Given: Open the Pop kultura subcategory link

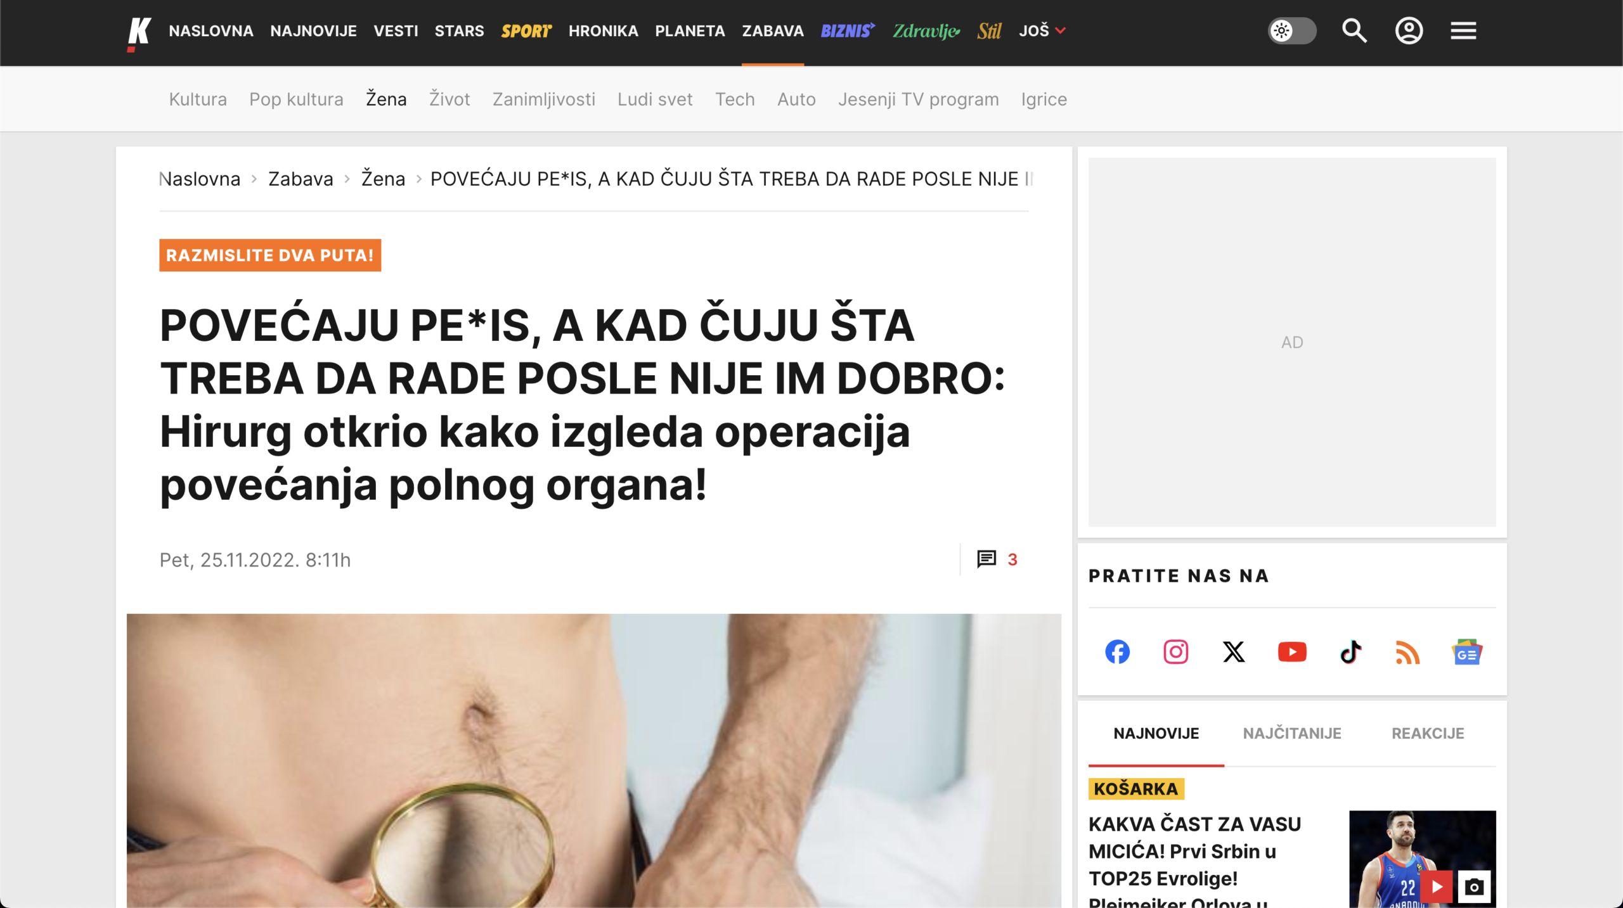Looking at the screenshot, I should point(296,99).
